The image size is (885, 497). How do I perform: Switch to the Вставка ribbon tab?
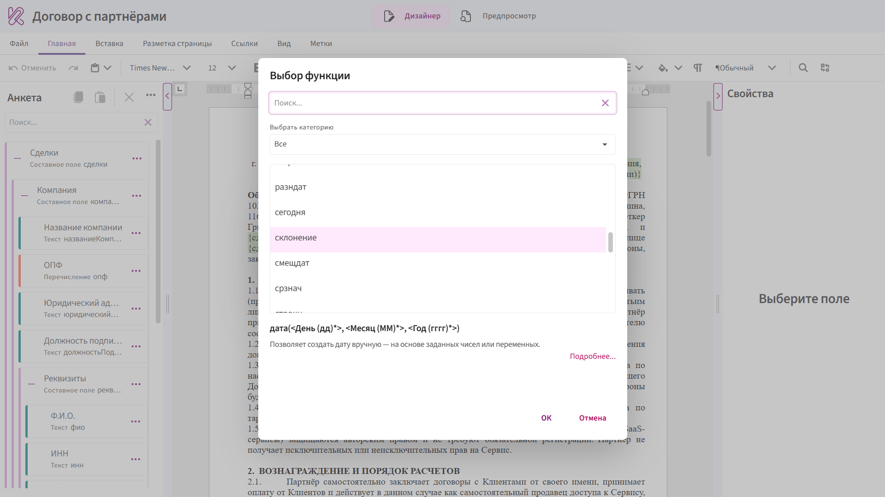click(109, 44)
